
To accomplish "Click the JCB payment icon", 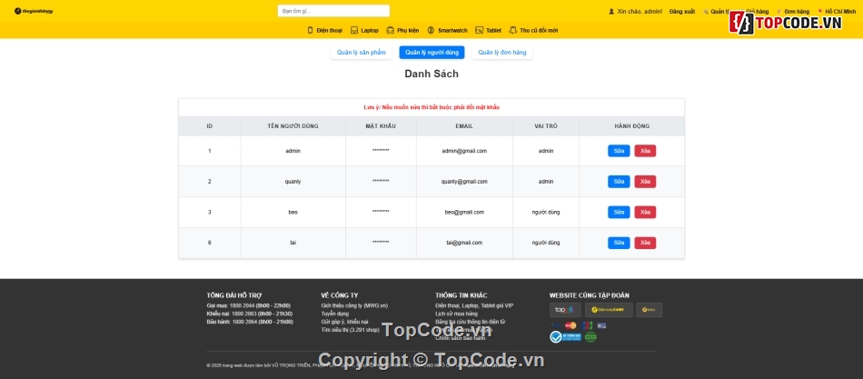I will tap(587, 325).
